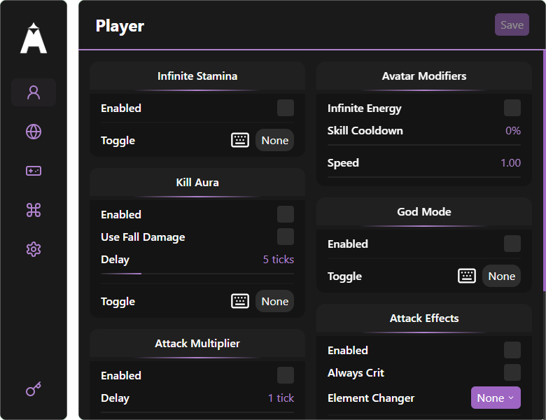Set Kill Aura toggle keybind None button

point(274,301)
